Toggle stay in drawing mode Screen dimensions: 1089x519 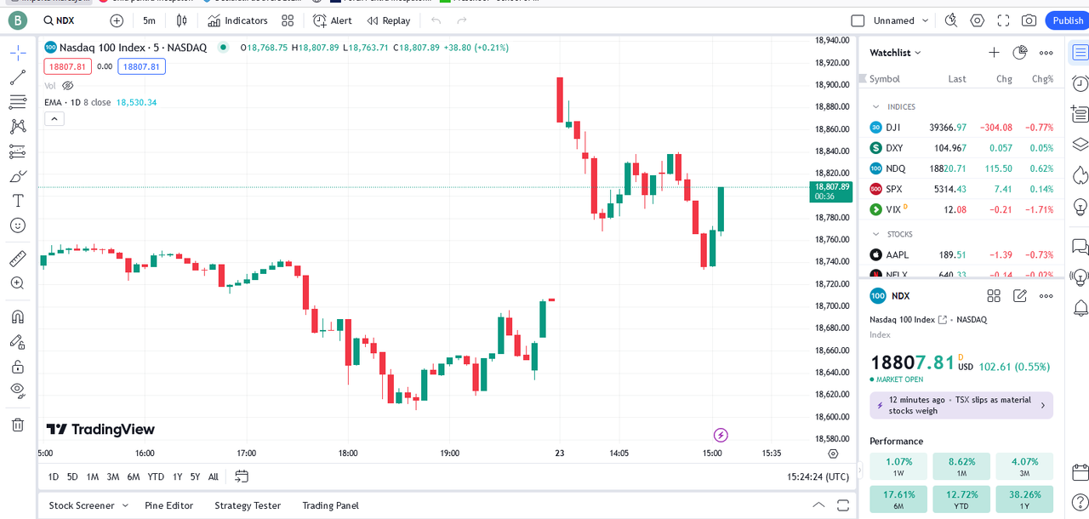[18, 341]
